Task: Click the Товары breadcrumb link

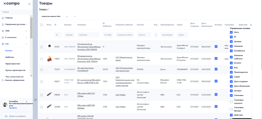Action: click(x=43, y=9)
